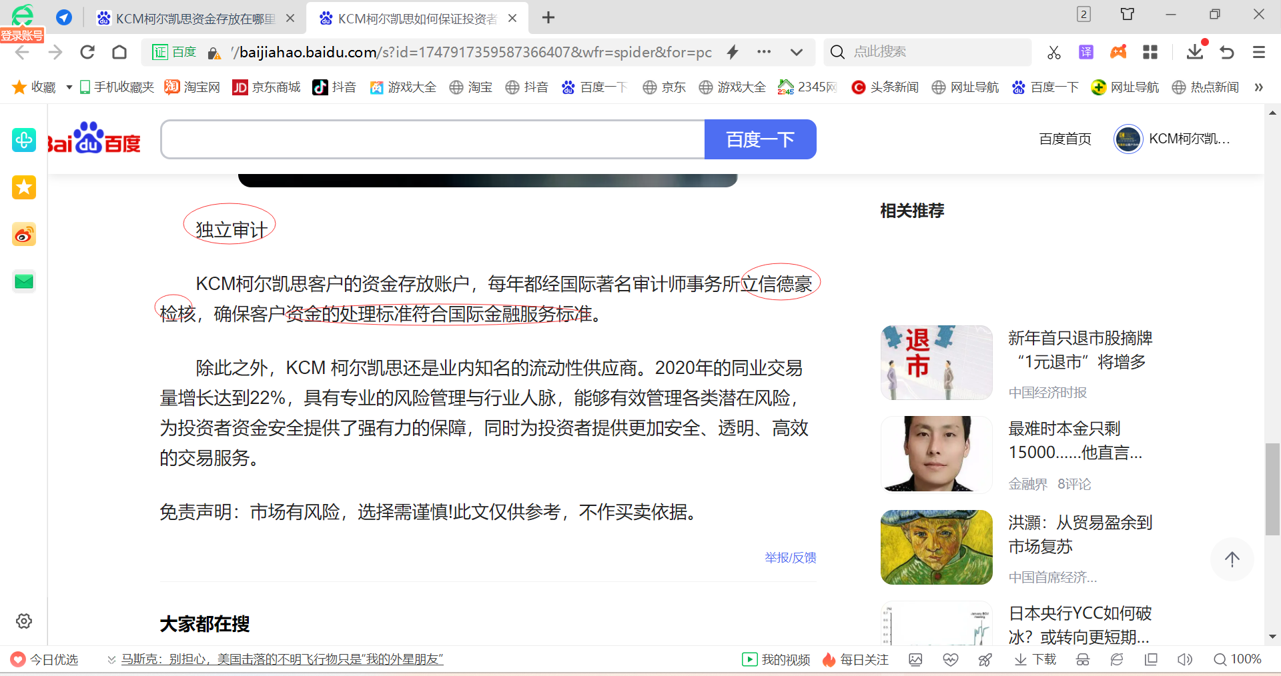This screenshot has width=1281, height=676.
Task: Click the yellow star favorites sidebar icon
Action: click(24, 187)
